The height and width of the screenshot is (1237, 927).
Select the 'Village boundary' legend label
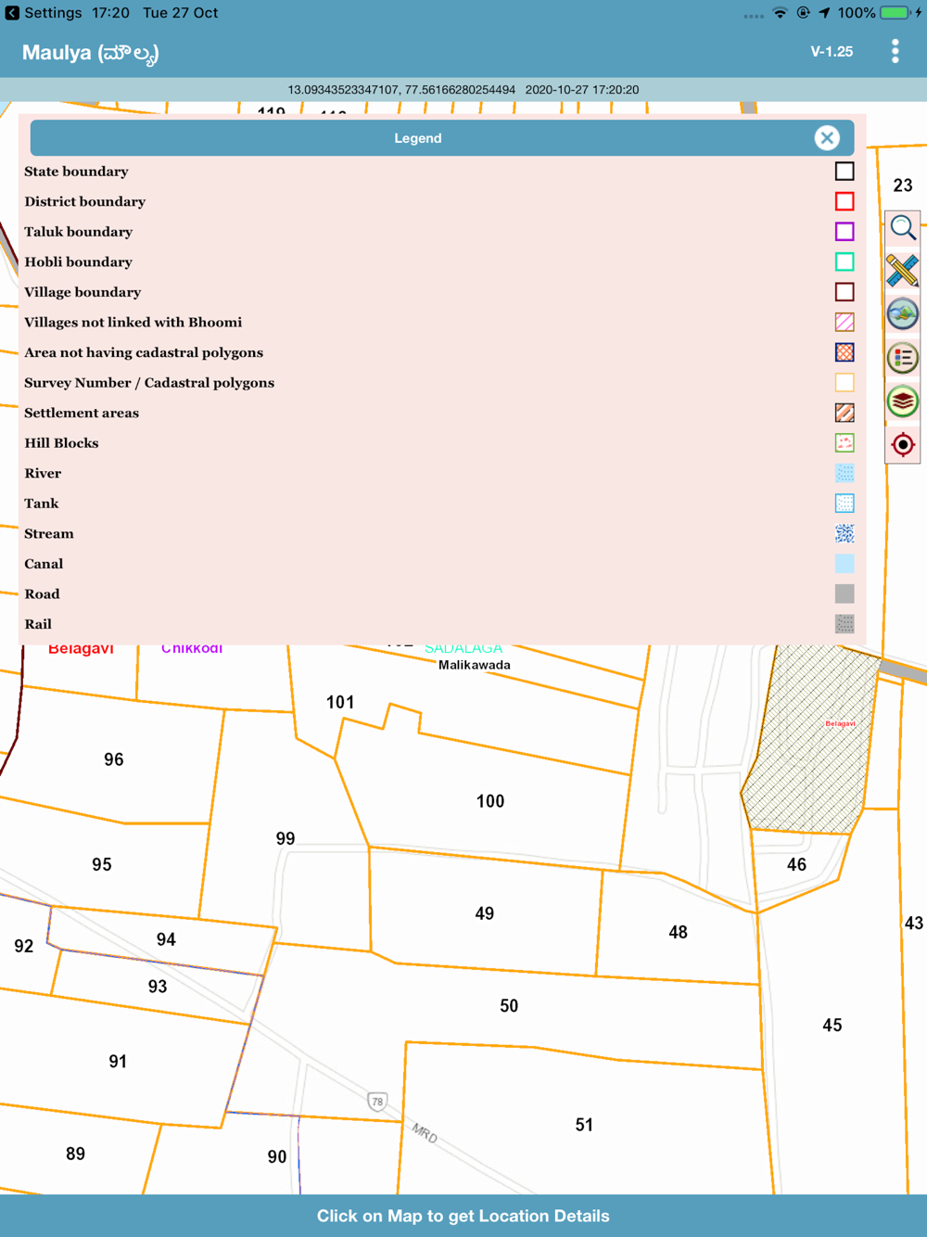pos(83,292)
